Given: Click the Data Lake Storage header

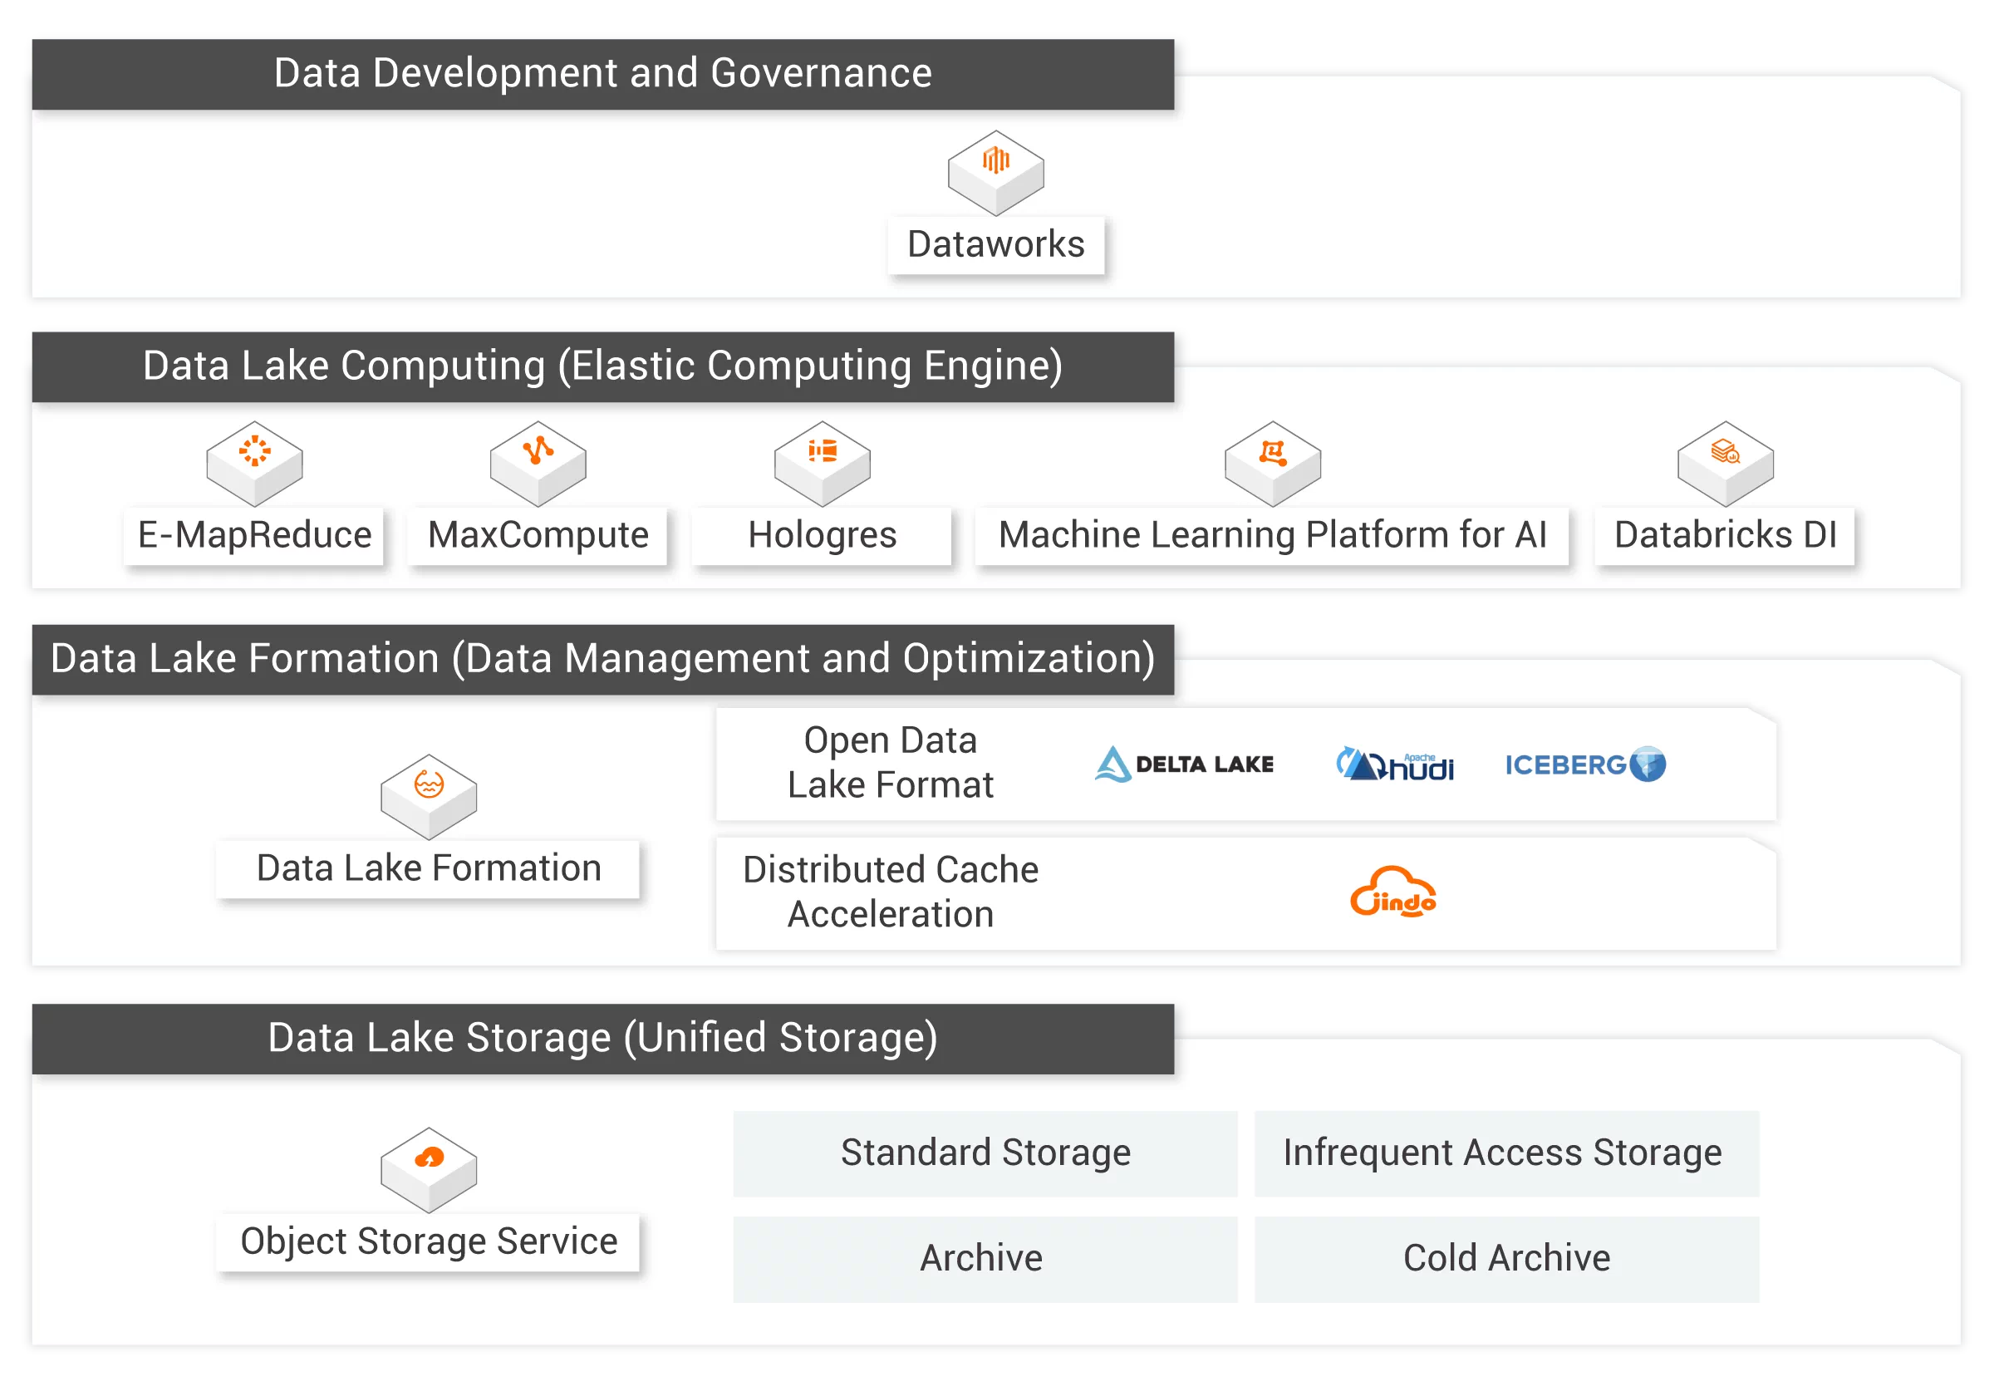Looking at the screenshot, I should [x=602, y=1037].
